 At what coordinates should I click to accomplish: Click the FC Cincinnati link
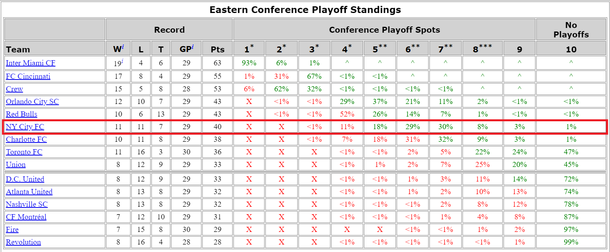tap(28, 76)
